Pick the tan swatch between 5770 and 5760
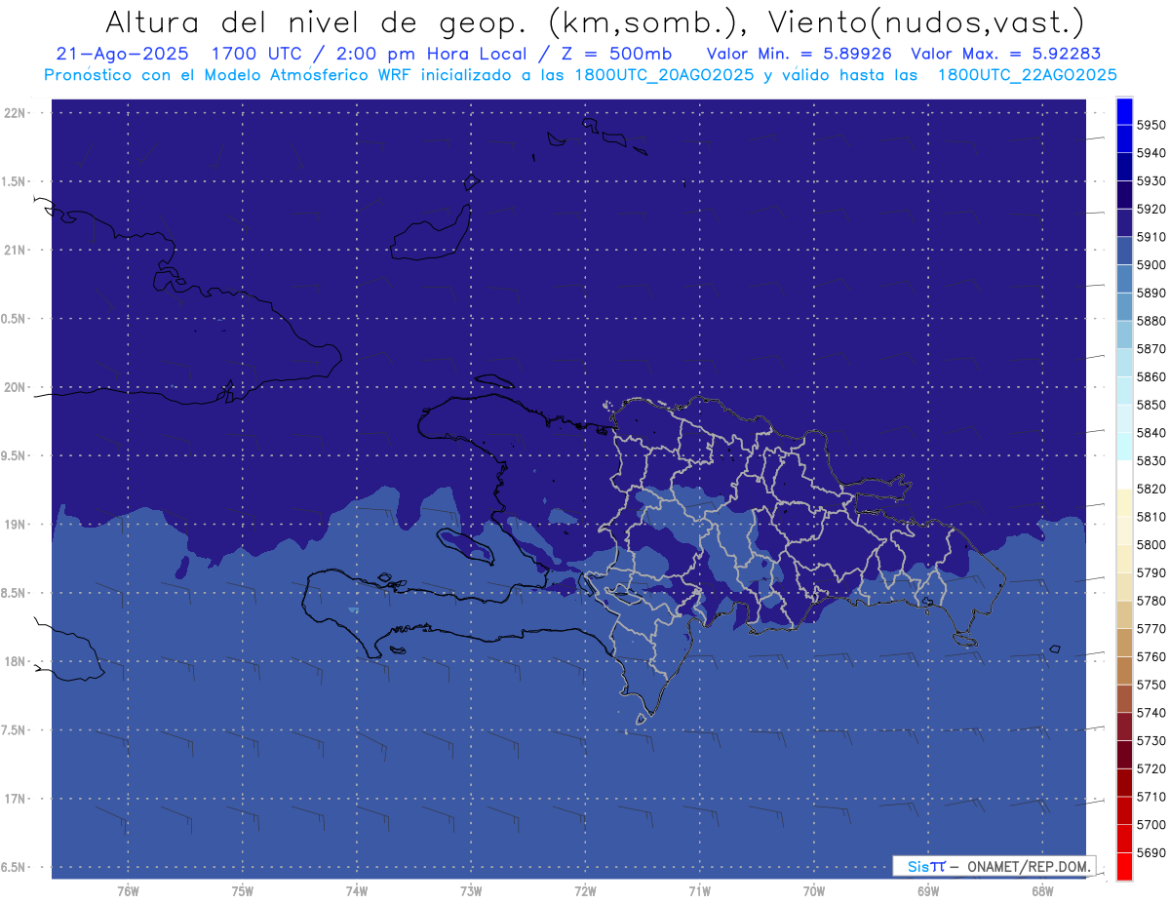 (x=1124, y=643)
